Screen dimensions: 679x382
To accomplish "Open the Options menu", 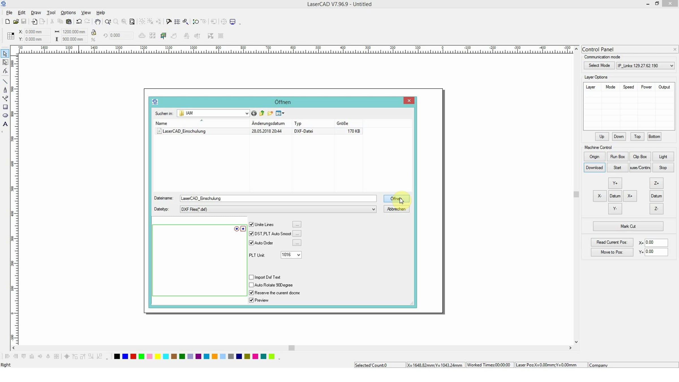I will pos(68,12).
